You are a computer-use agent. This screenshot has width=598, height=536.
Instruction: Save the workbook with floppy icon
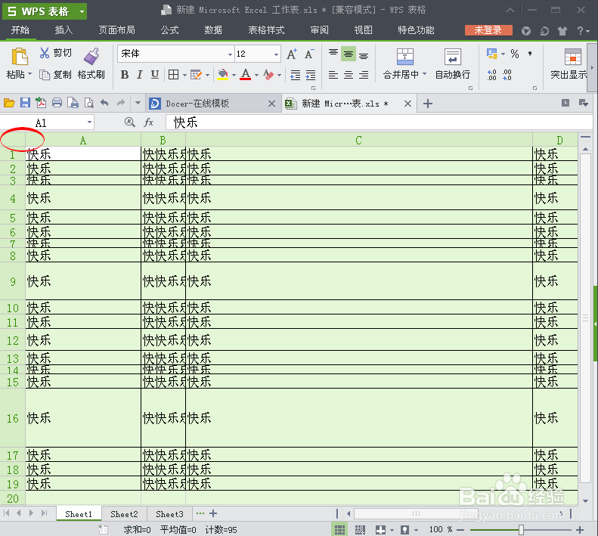click(x=25, y=103)
